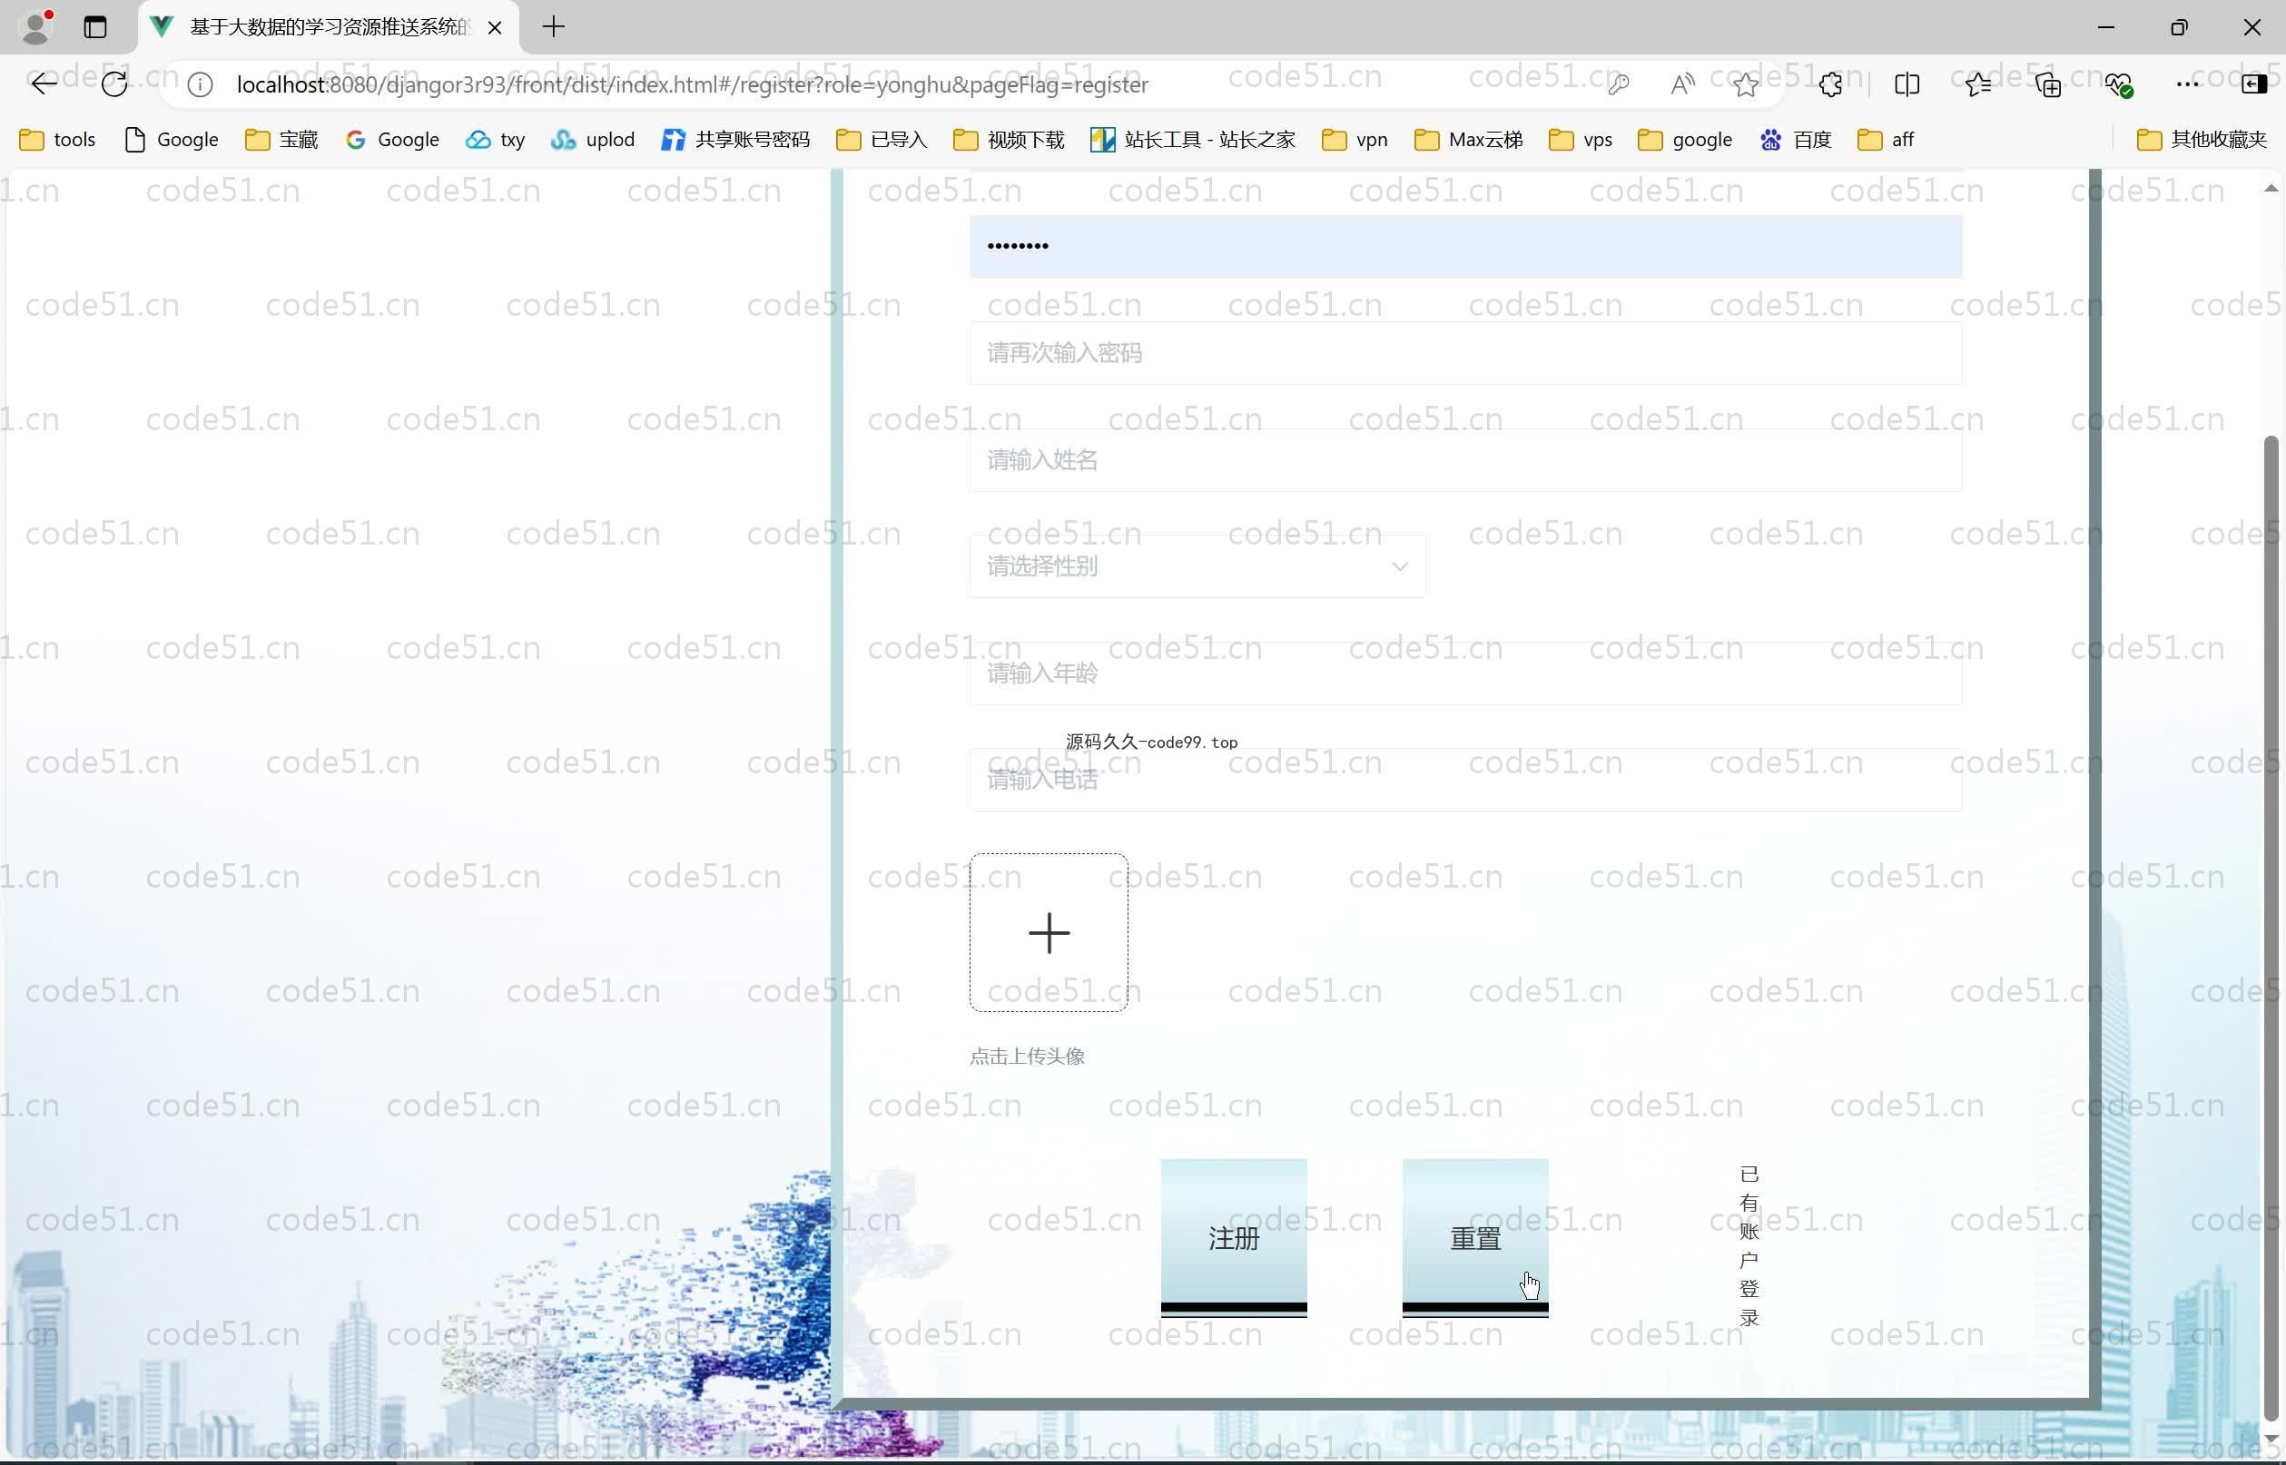Activate the Read aloud icon
This screenshot has height=1465, width=2286.
click(x=1682, y=84)
